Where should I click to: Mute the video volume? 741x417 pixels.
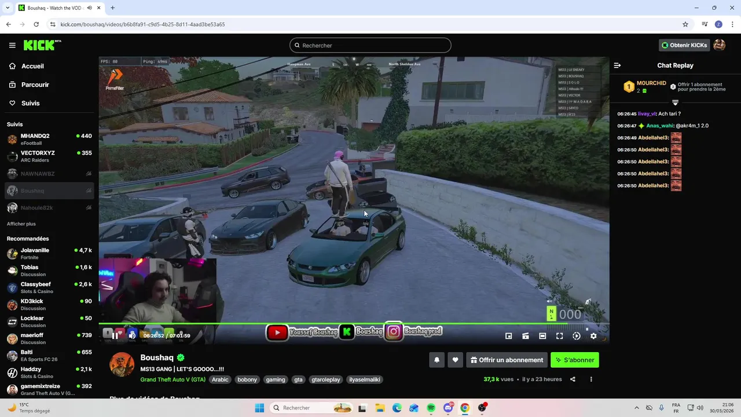click(x=132, y=335)
